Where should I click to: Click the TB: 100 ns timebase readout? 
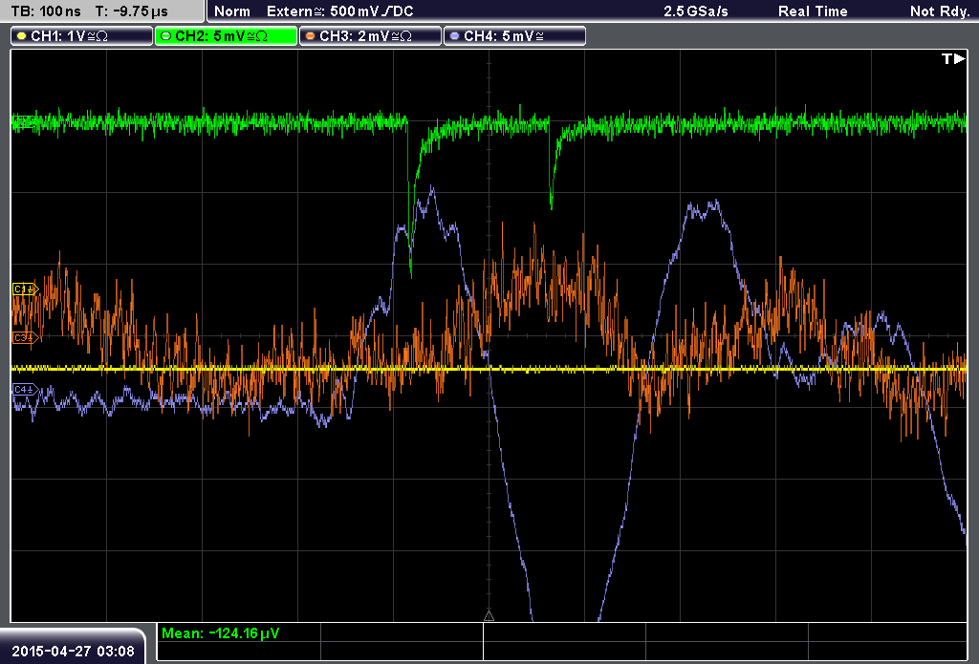tap(46, 11)
